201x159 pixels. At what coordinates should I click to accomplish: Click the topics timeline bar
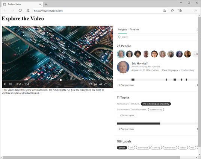coord(157,124)
